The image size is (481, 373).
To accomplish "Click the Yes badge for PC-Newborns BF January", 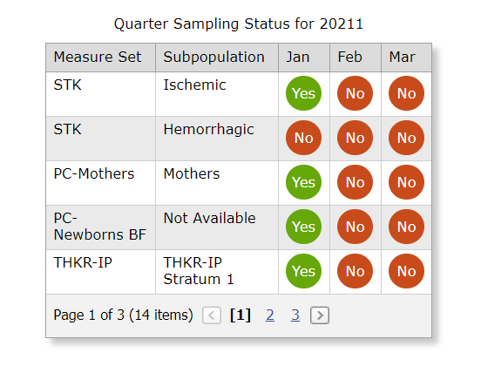I will coord(303,227).
